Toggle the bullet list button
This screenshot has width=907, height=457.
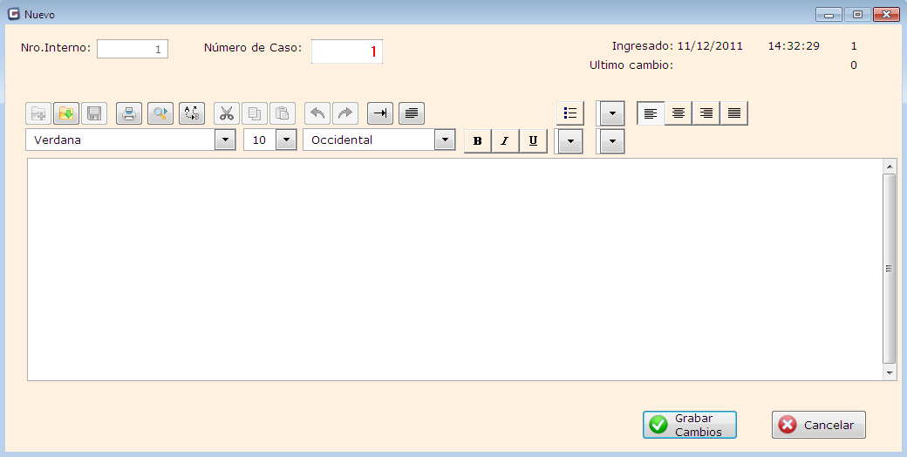(570, 113)
